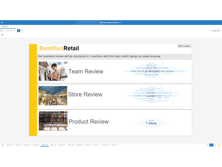Open Page-07 in the page bar
The image size is (222, 167).
(x=62, y=145)
